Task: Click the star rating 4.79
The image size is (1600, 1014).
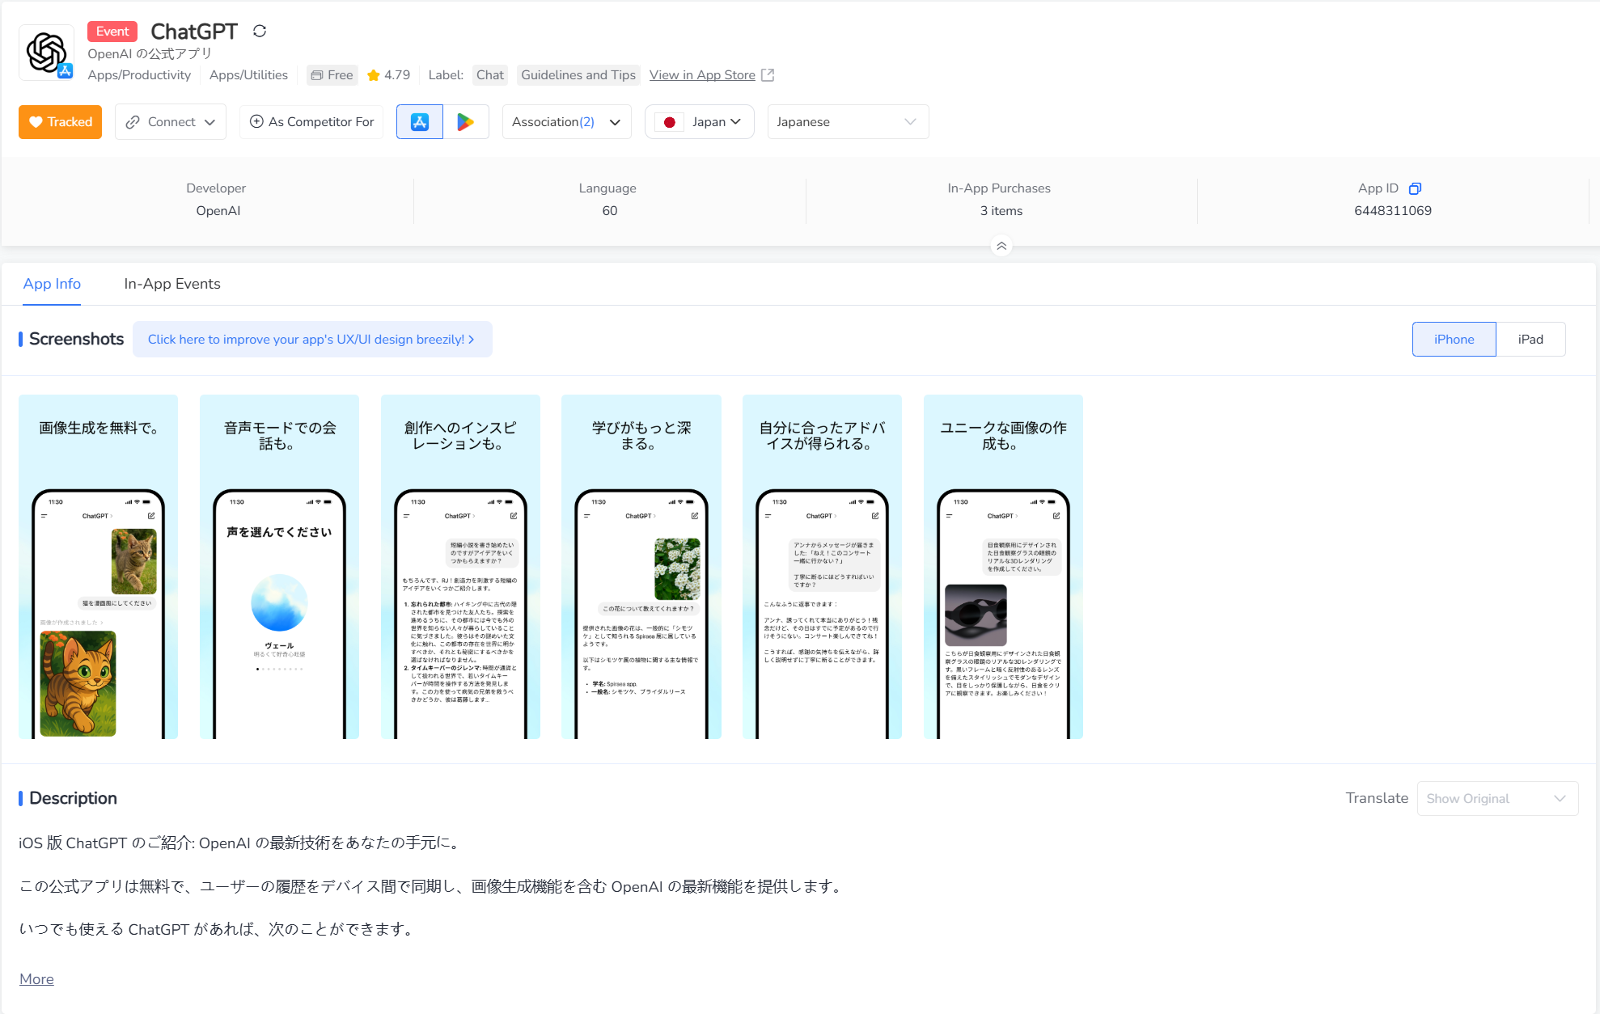Action: pyautogui.click(x=389, y=75)
